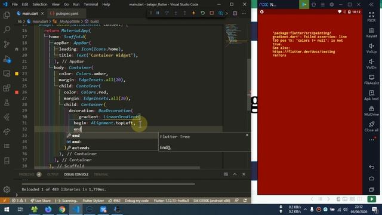Click VolUp in Nox sidebar
The image size is (382, 215).
(371, 48)
